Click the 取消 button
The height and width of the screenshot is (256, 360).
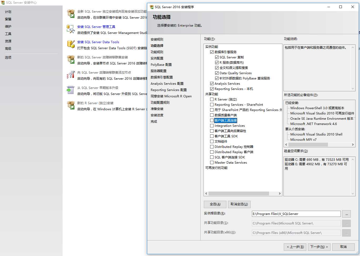tap(343, 247)
